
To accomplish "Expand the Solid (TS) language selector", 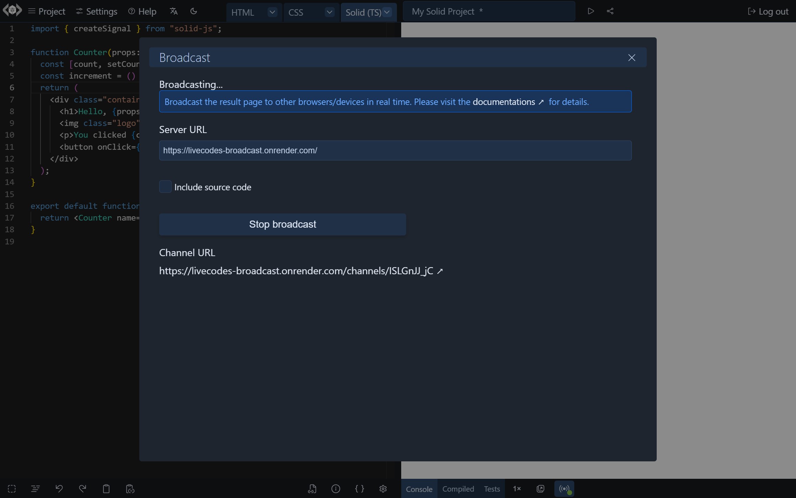I will tap(387, 12).
